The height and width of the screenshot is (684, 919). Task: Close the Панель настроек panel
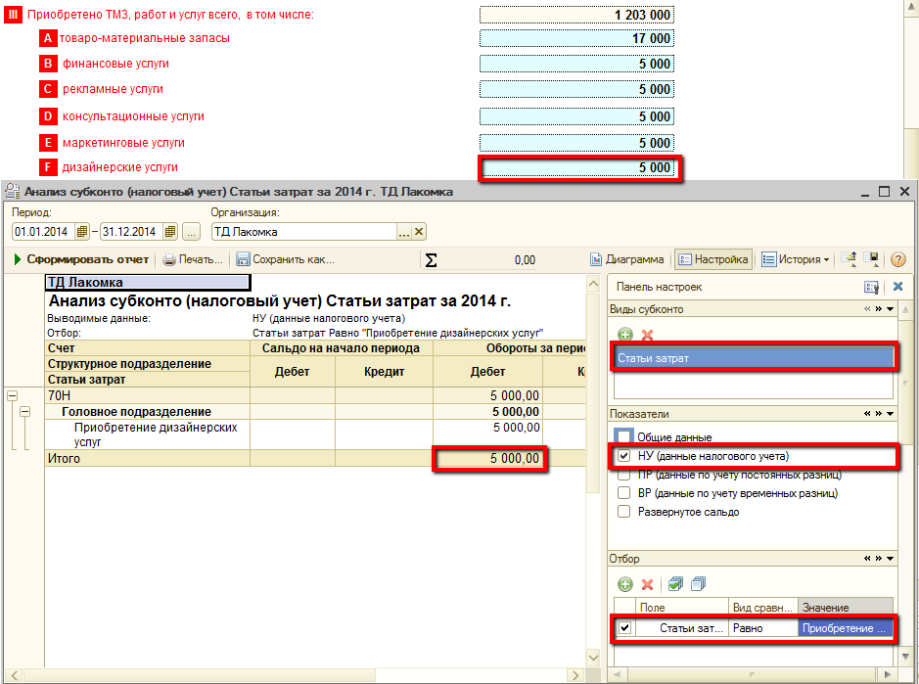pyautogui.click(x=897, y=287)
